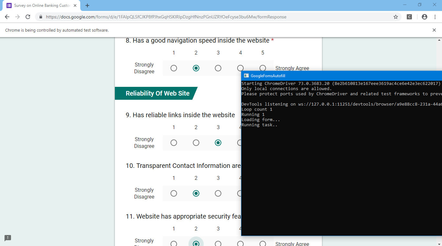Screen dimensions: 442x246
Task: Click the Forward navigation arrow
Action: pyautogui.click(x=17, y=17)
